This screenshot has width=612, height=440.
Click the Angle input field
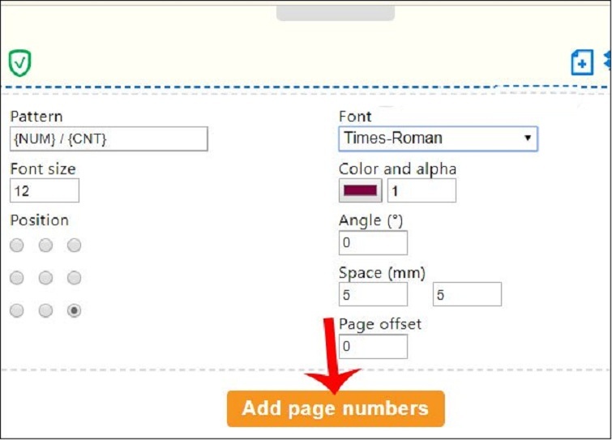[373, 242]
